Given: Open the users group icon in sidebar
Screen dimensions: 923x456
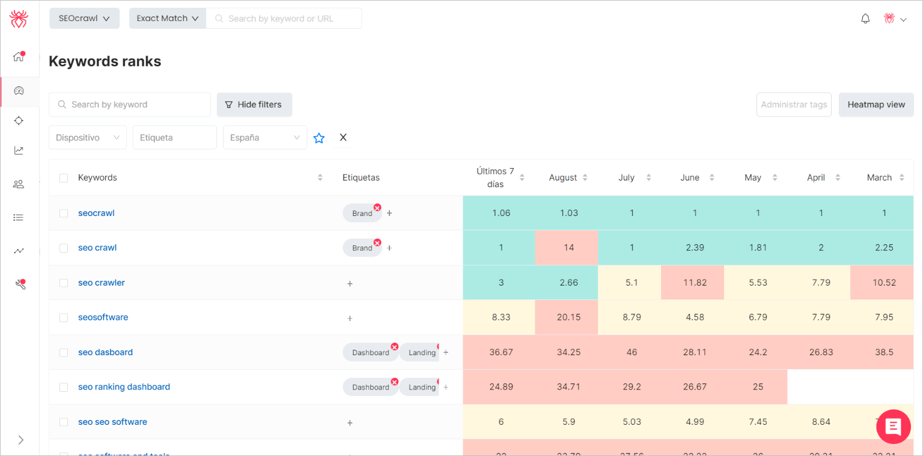Looking at the screenshot, I should click(19, 184).
